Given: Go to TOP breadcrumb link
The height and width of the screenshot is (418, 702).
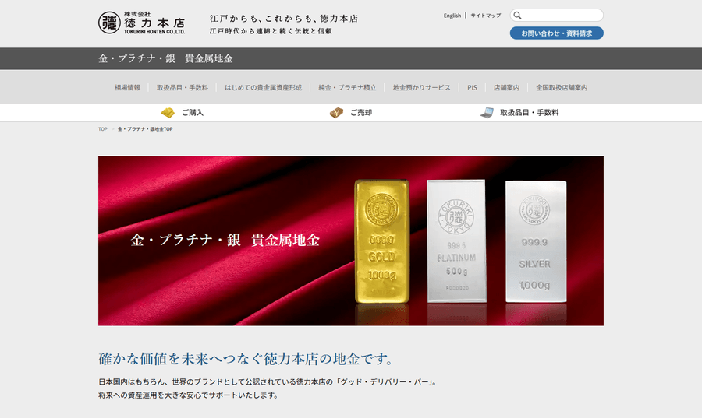Looking at the screenshot, I should coord(103,129).
